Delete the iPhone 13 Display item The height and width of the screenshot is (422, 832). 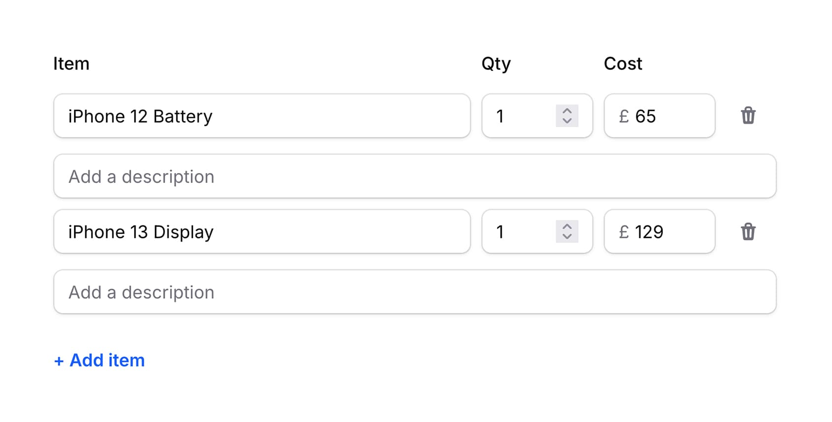click(748, 232)
